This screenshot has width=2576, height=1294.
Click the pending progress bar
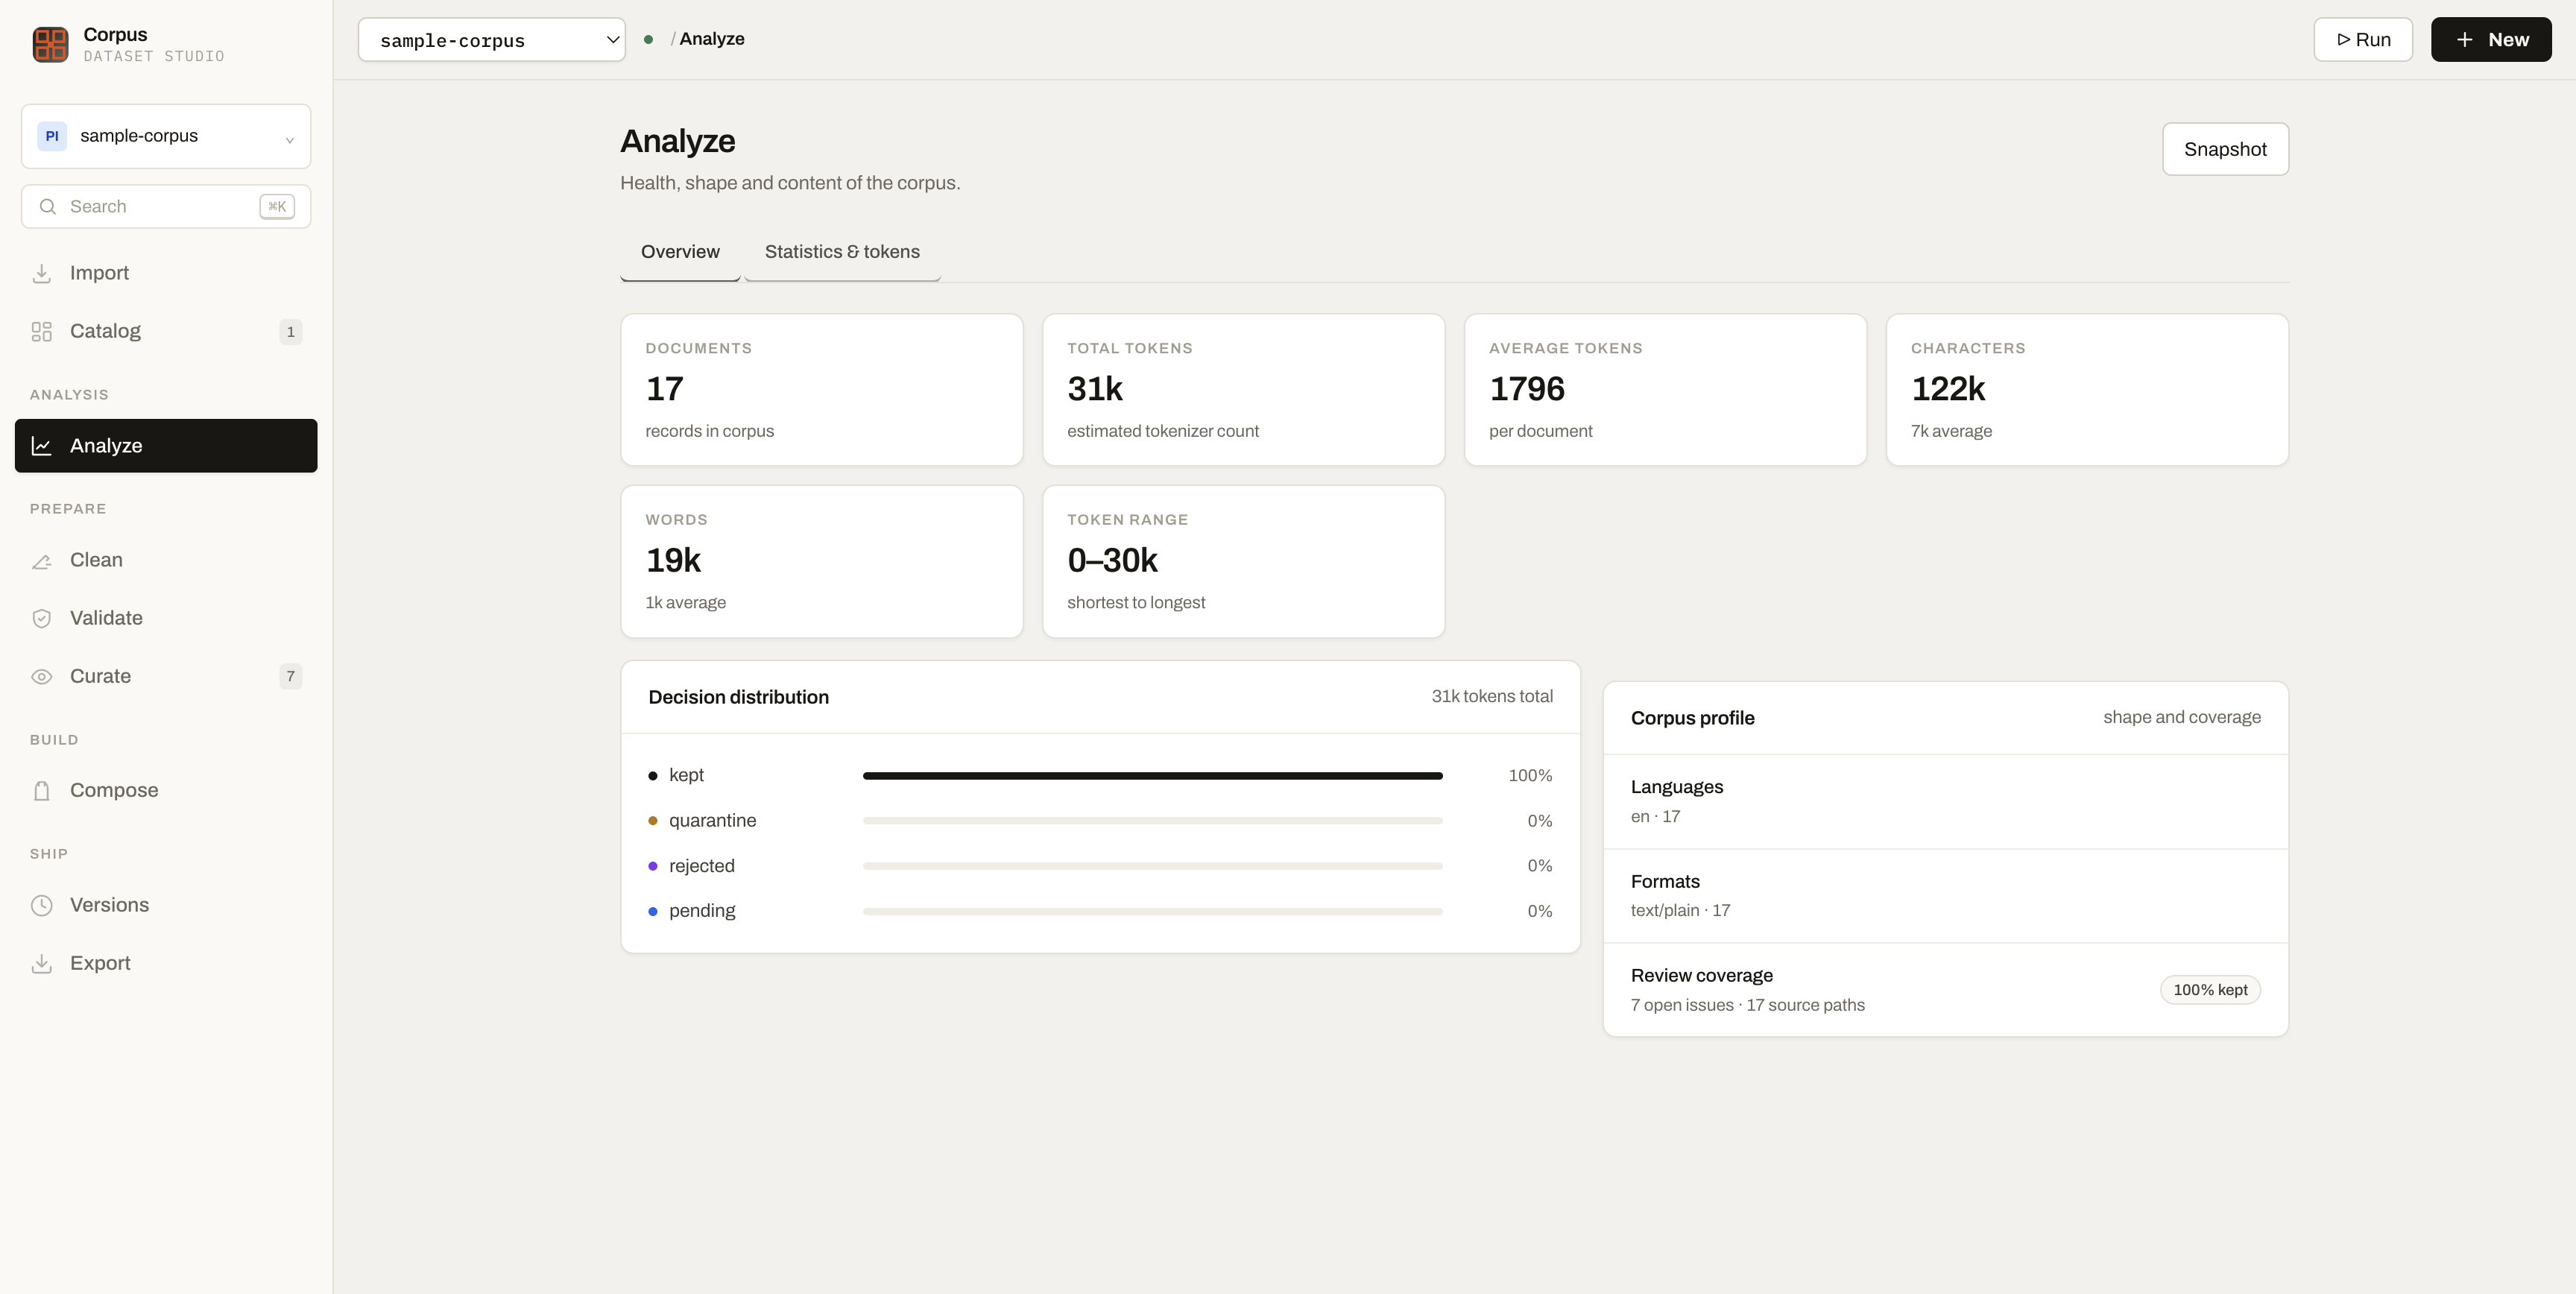click(x=1152, y=911)
